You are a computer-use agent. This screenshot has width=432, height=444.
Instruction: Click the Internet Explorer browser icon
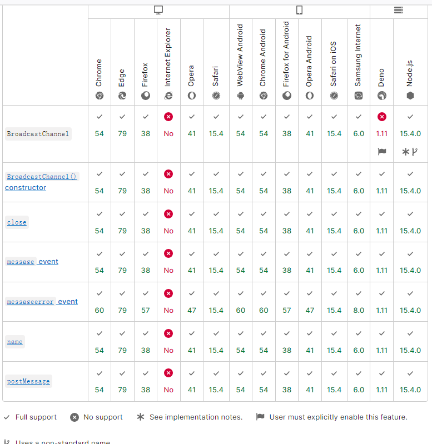click(x=168, y=96)
